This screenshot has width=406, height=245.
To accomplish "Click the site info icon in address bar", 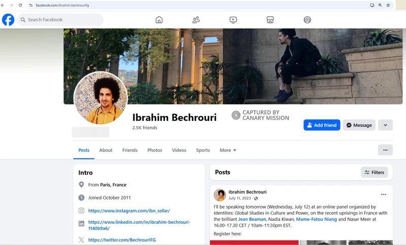I will [31, 5].
